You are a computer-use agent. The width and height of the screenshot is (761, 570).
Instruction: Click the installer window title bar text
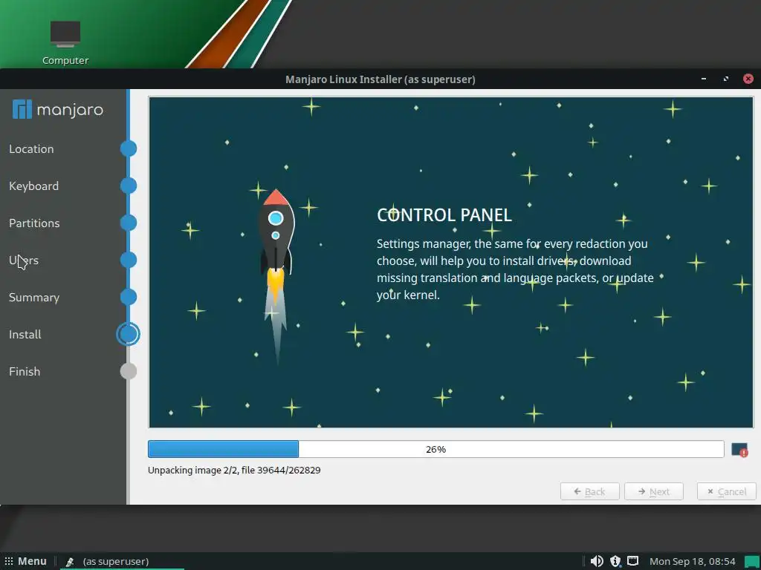pyautogui.click(x=380, y=79)
